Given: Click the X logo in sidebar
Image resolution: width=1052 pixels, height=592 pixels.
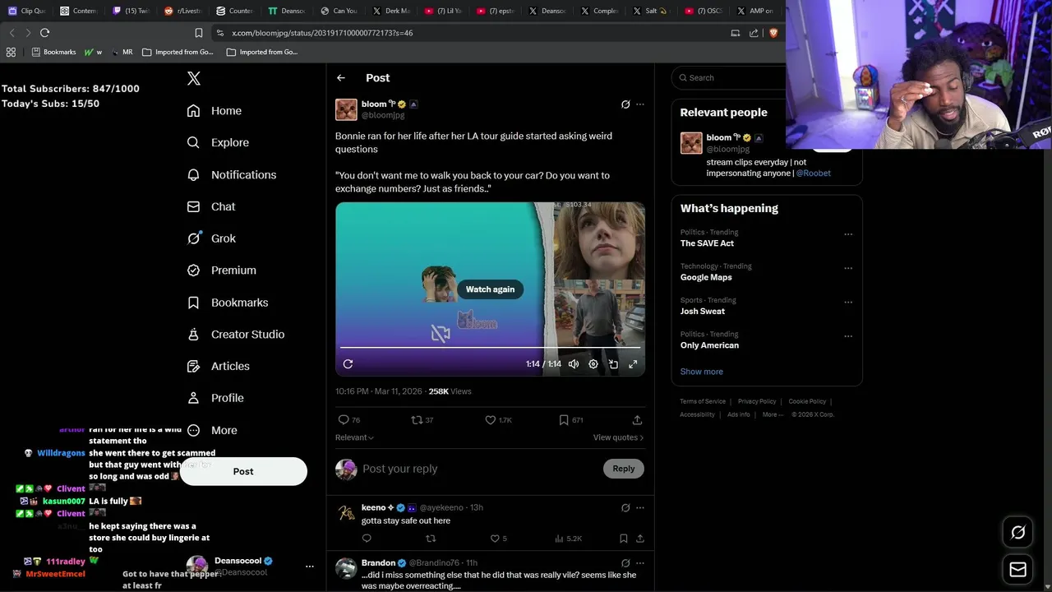Looking at the screenshot, I should click(x=193, y=78).
